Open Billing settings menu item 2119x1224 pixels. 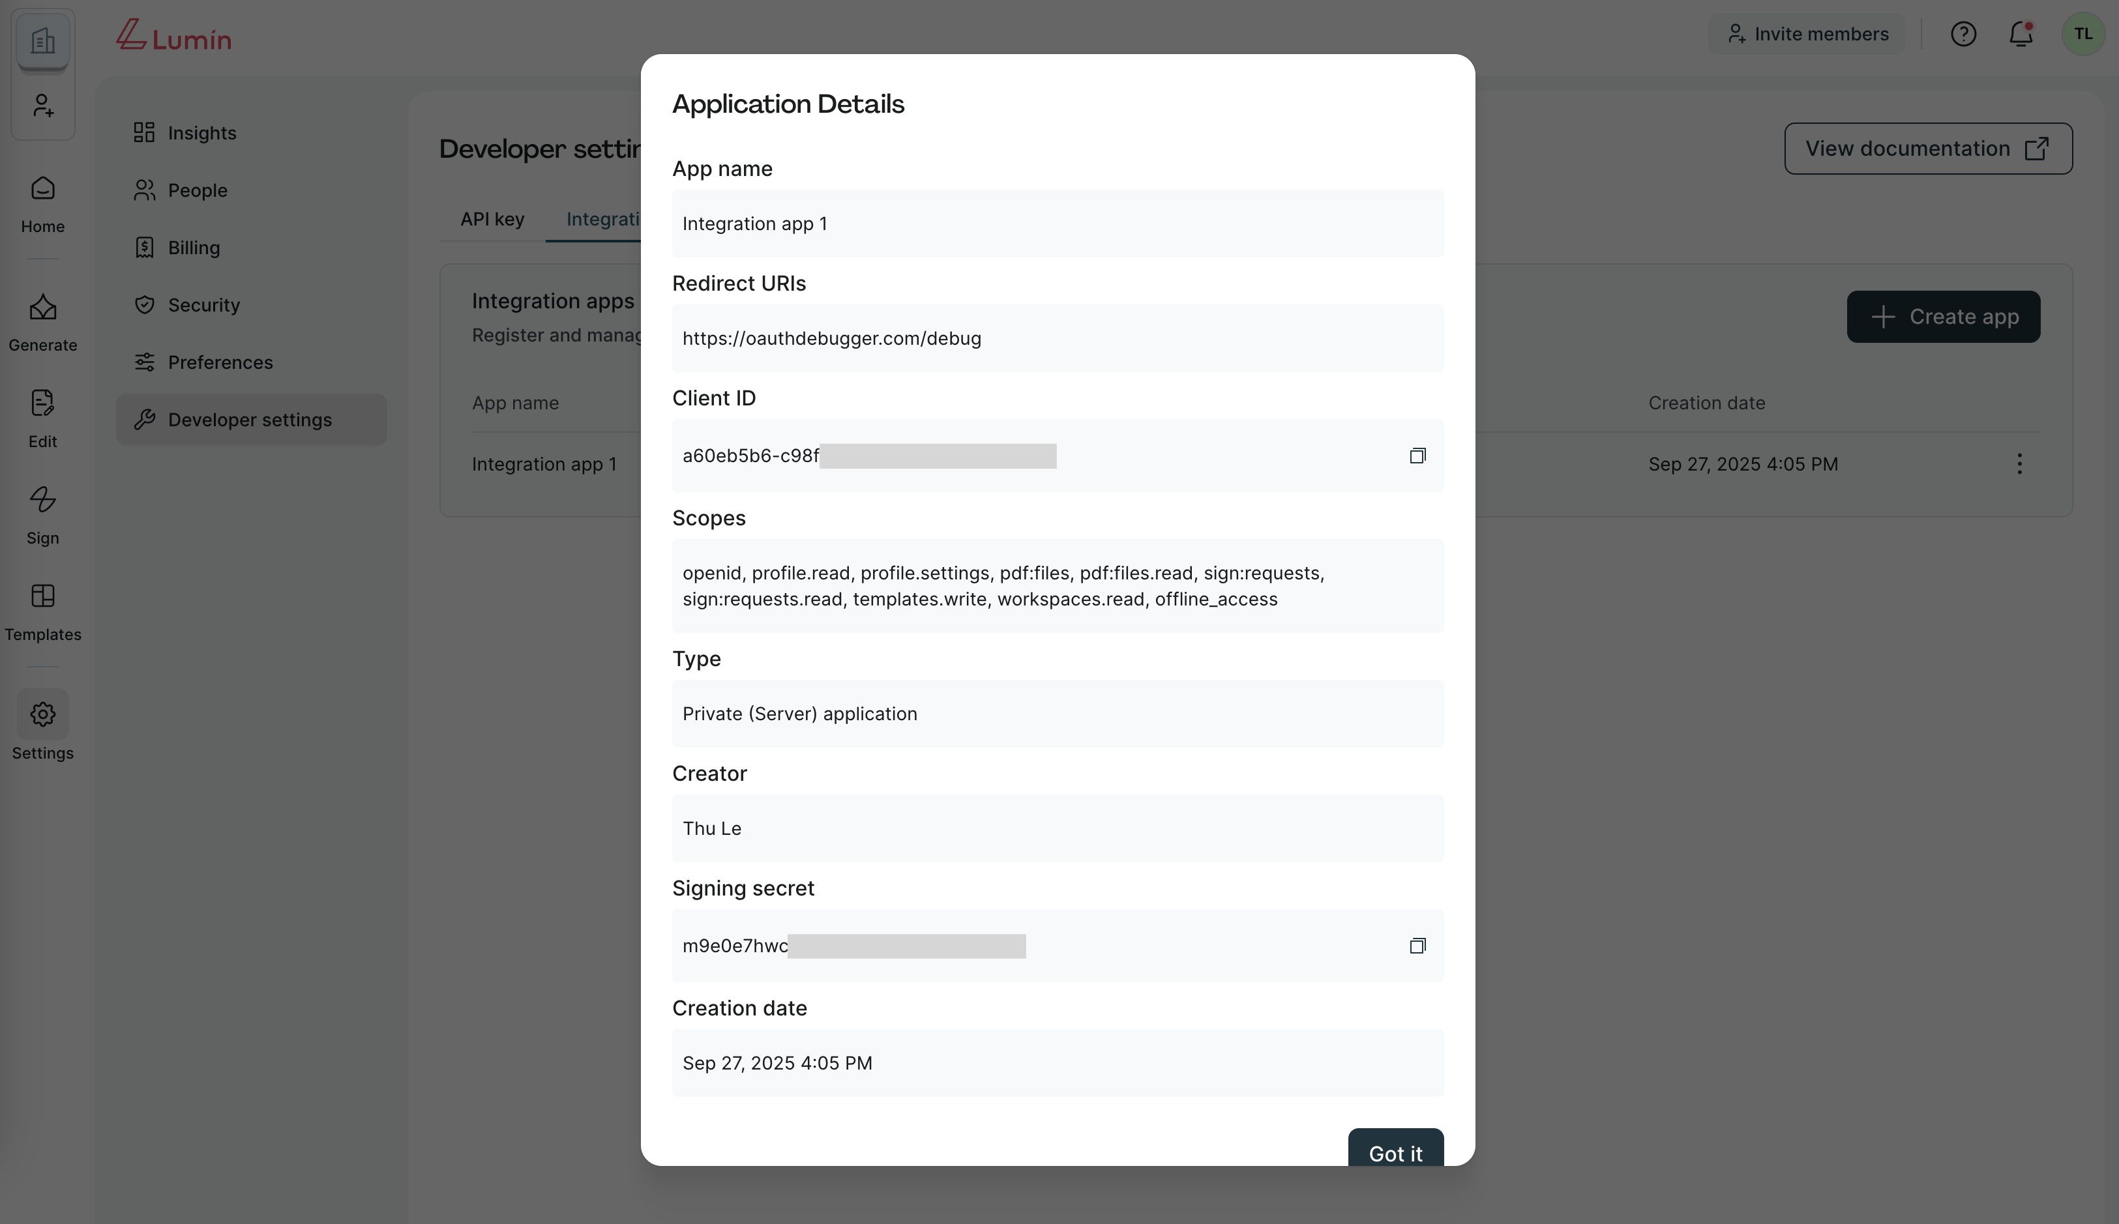click(x=194, y=248)
